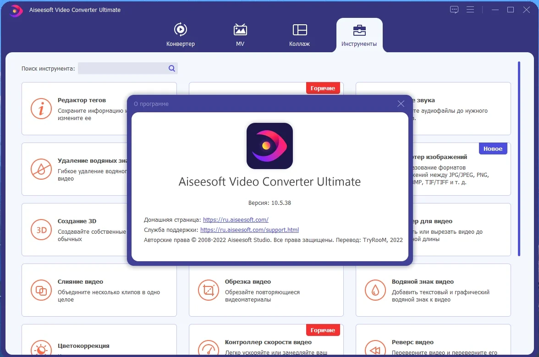The width and height of the screenshot is (539, 357).
Task: Select the Создание 3D tool title
Action: point(77,221)
